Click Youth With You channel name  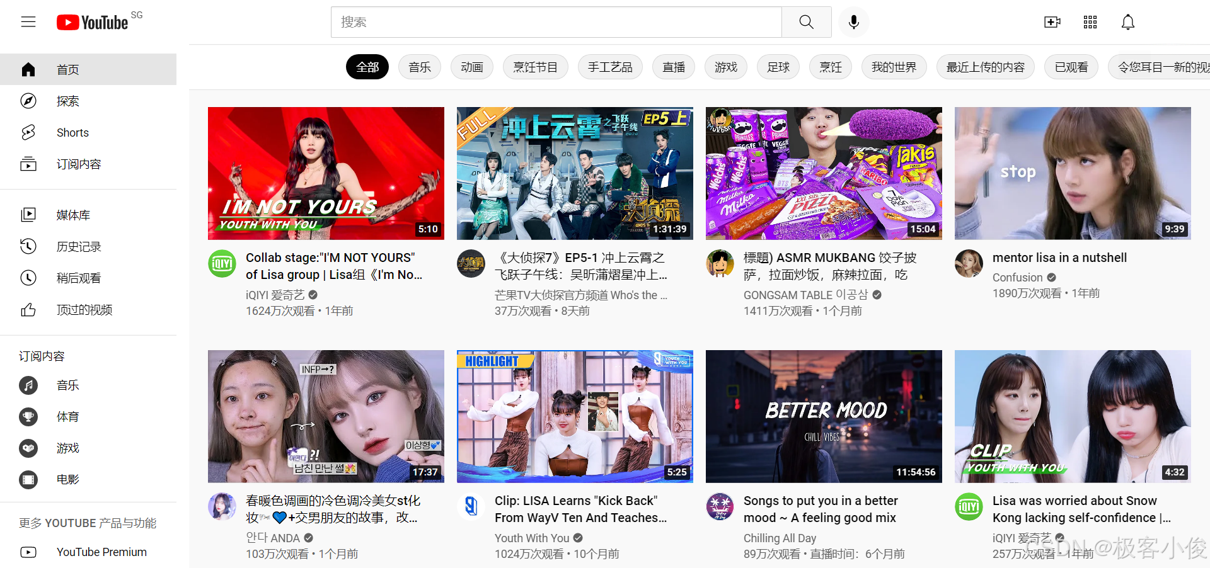coord(532,538)
